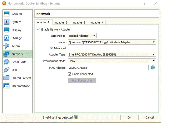192x123 pixels.
Task: Click the Cancel button
Action: point(150,117)
